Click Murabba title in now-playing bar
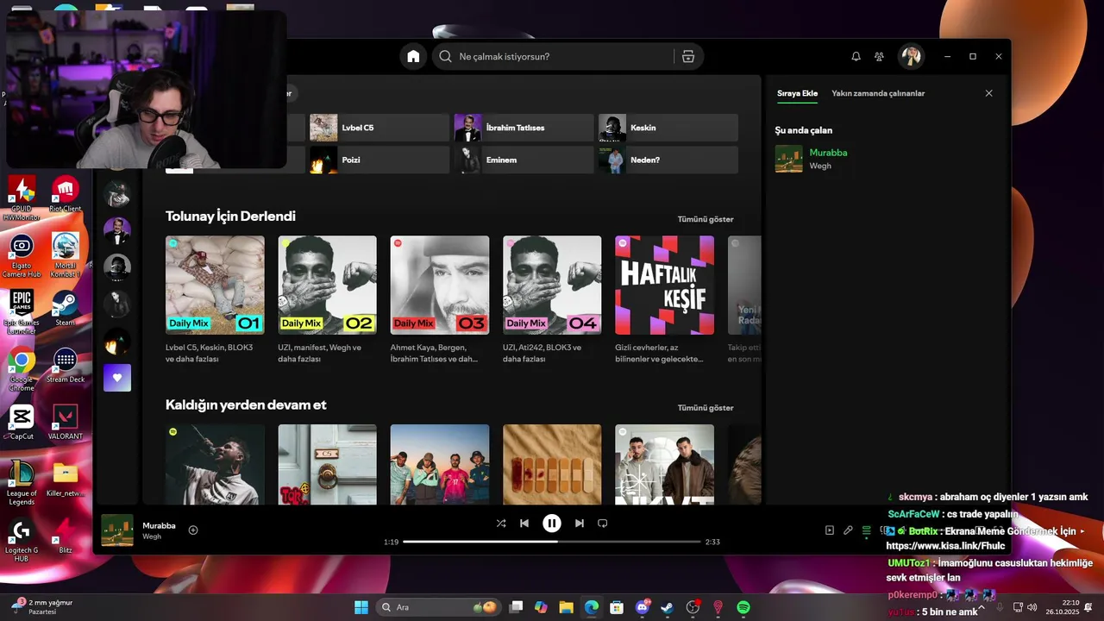Image resolution: width=1104 pixels, height=621 pixels. tap(159, 525)
